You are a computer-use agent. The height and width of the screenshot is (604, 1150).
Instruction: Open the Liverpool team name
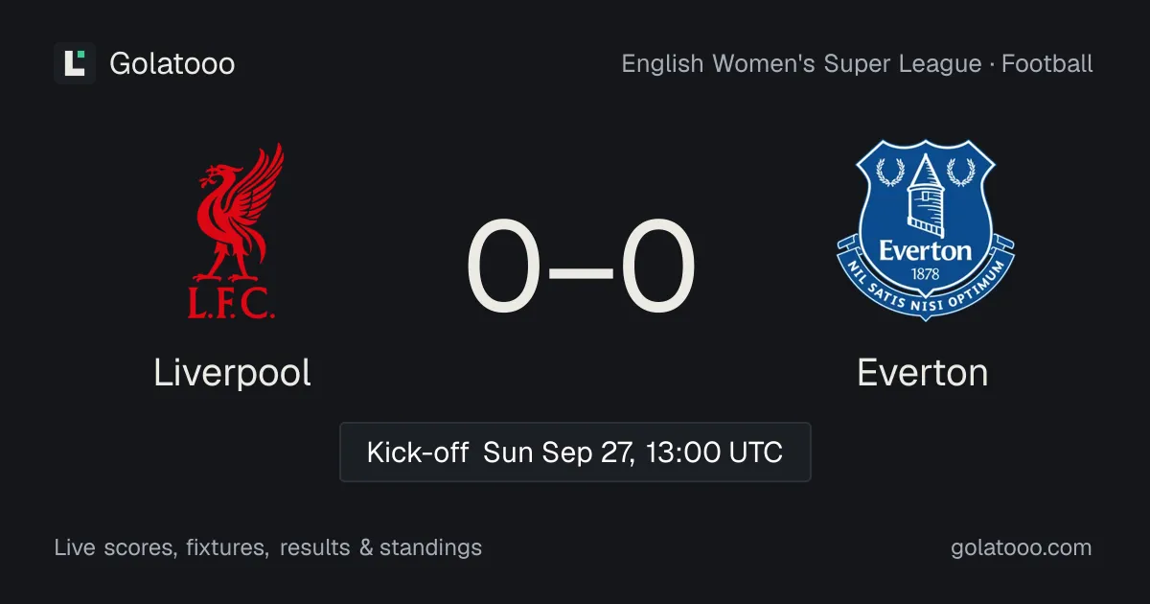tap(232, 373)
